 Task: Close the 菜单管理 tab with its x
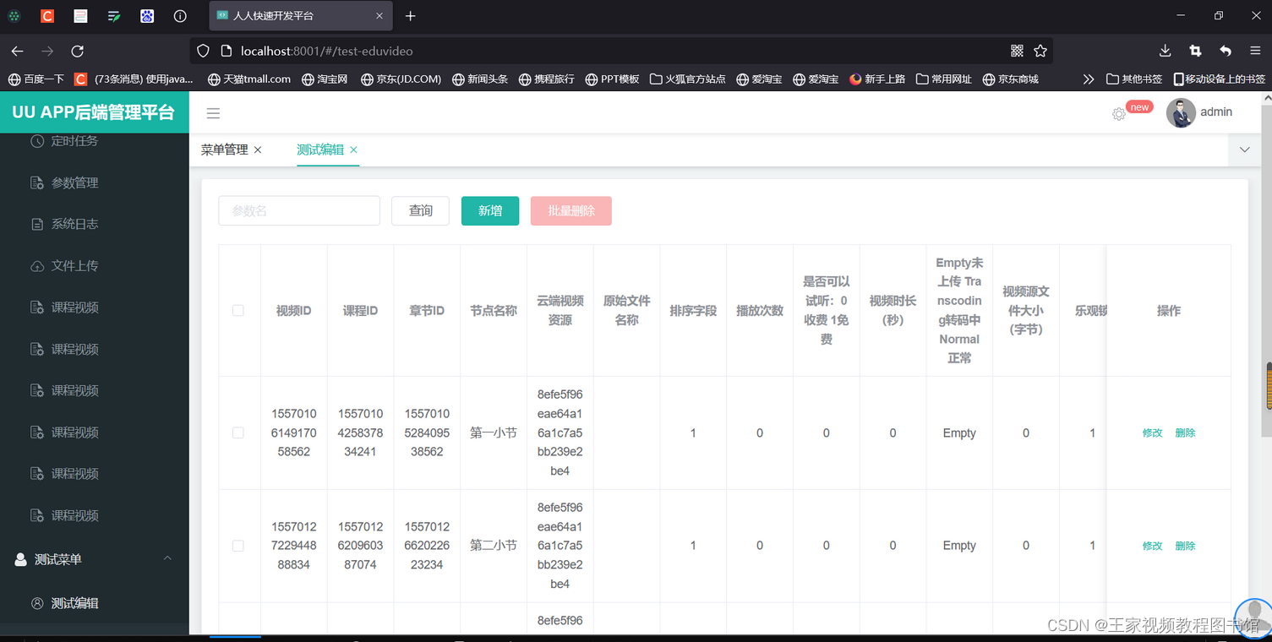tap(258, 150)
